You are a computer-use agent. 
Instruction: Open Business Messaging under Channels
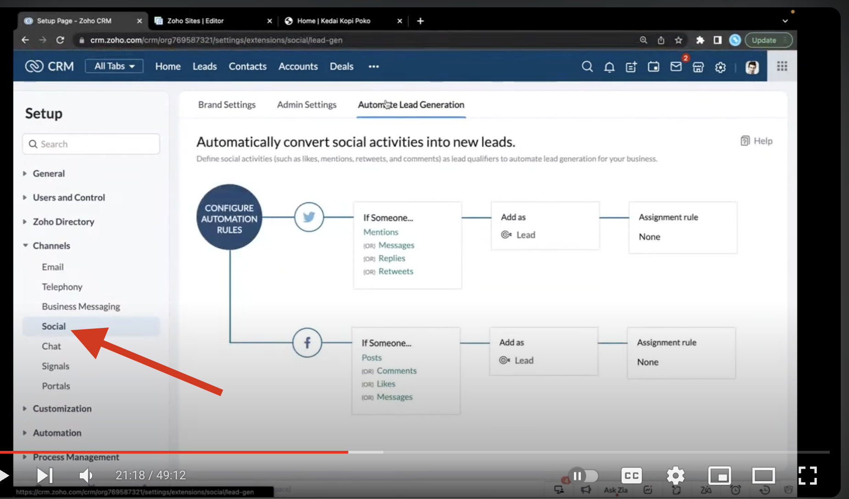[81, 306]
